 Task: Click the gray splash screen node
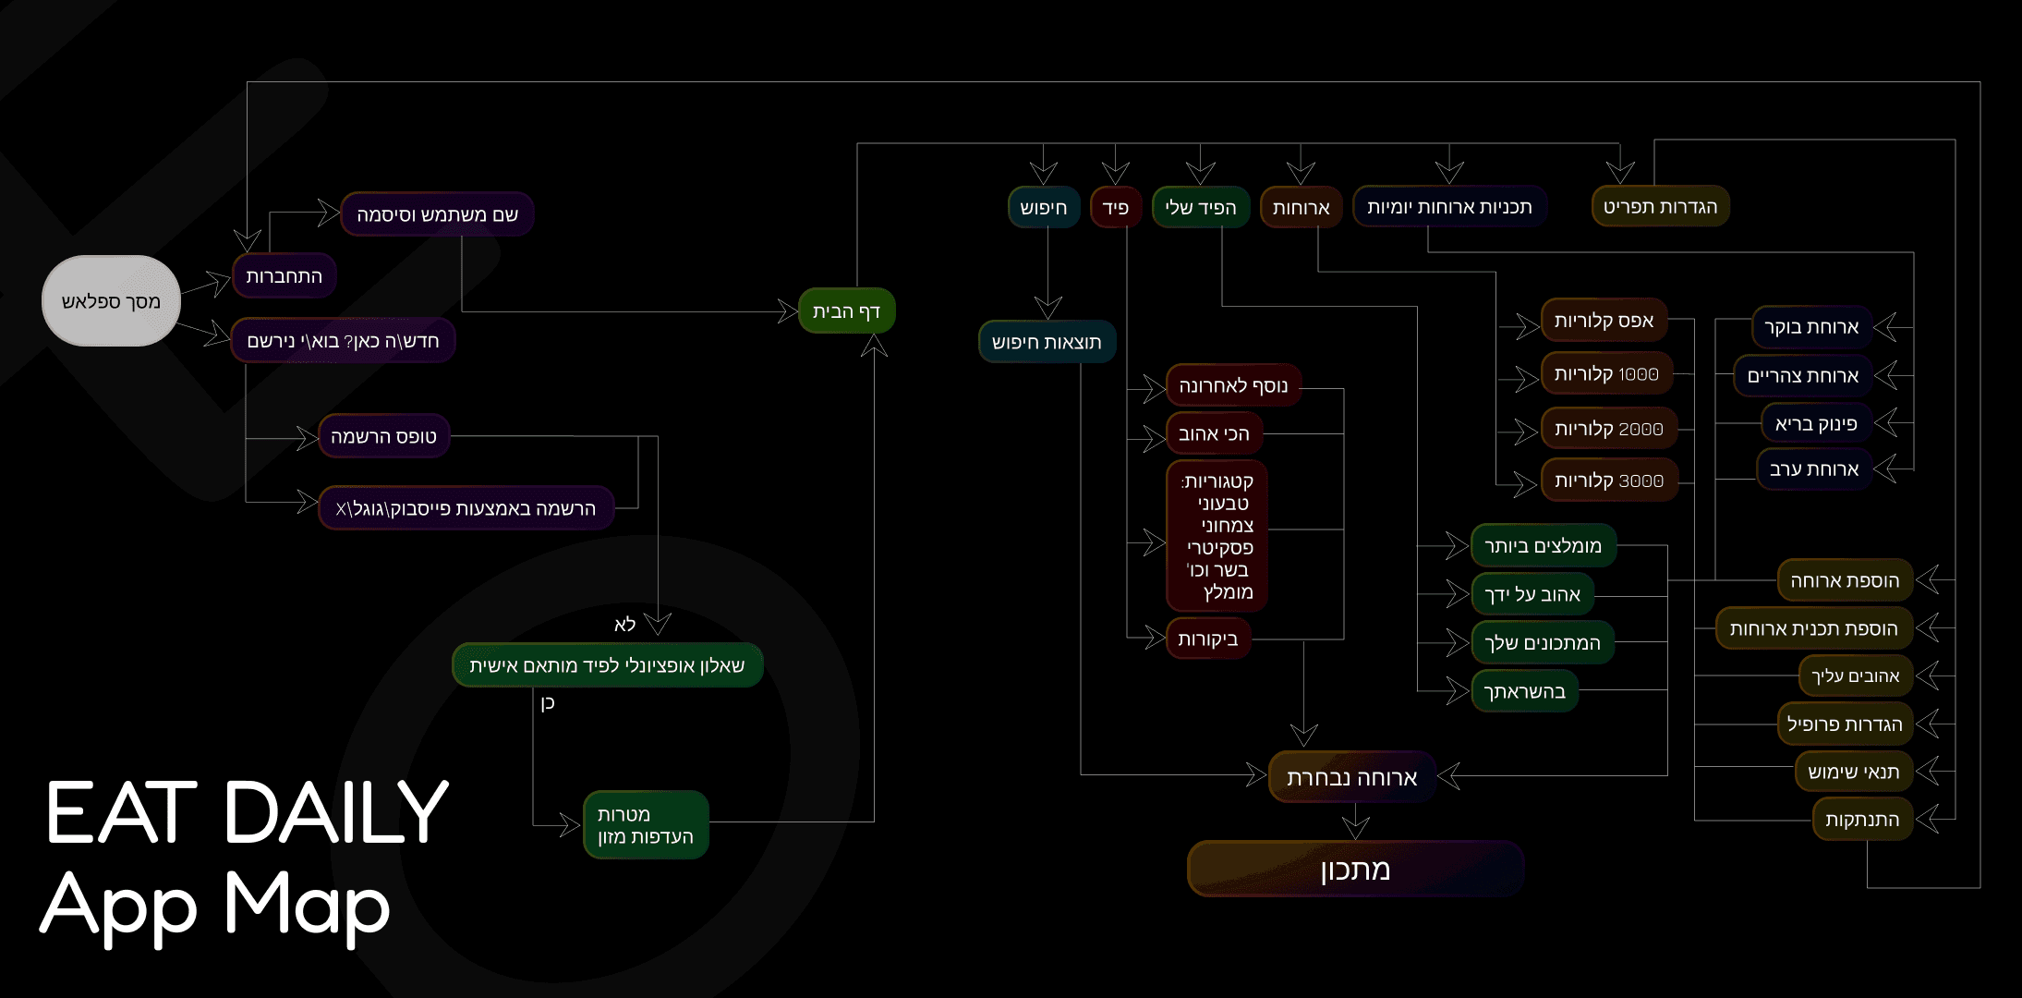111,301
